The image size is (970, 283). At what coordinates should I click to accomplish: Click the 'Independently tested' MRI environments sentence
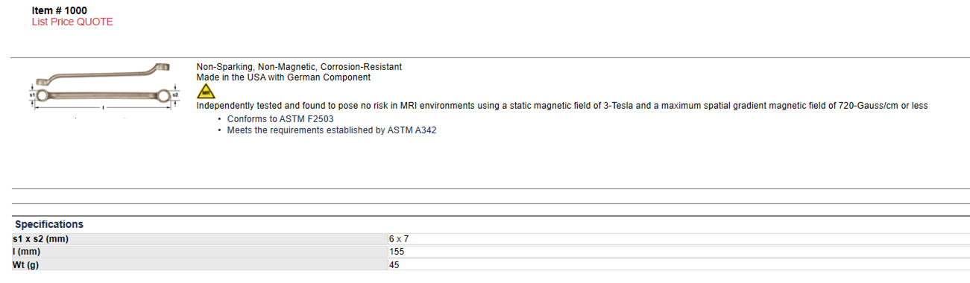point(562,106)
